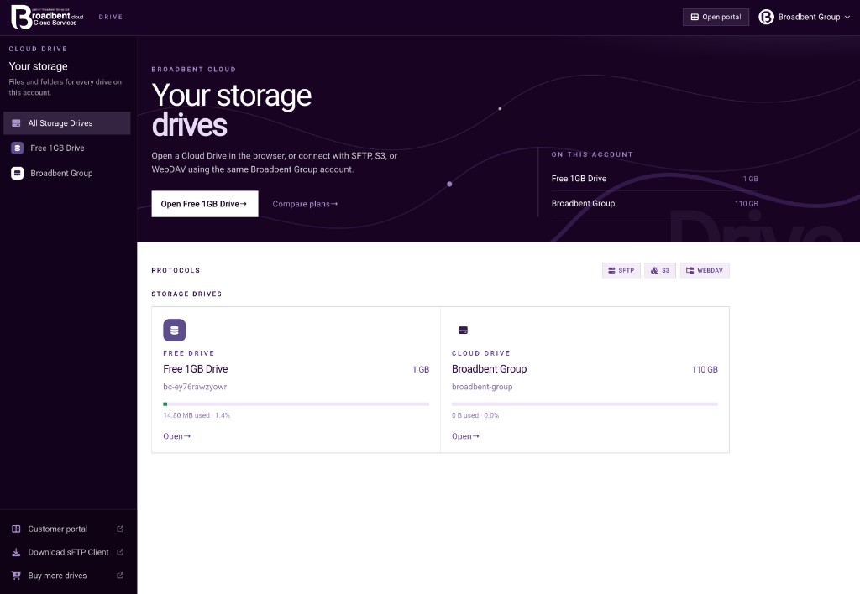The height and width of the screenshot is (594, 860).
Task: Click the Broadbent Group sidebar drive icon
Action: tap(18, 173)
